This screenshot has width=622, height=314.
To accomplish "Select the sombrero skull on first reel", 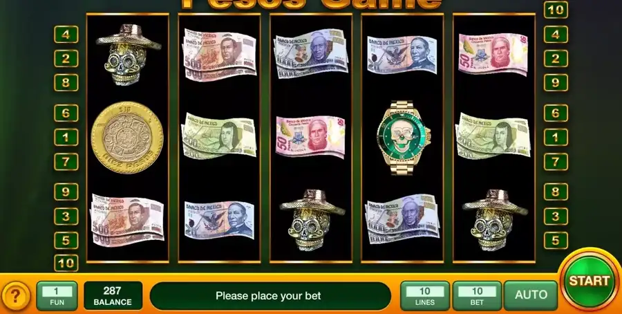I will pyautogui.click(x=128, y=55).
